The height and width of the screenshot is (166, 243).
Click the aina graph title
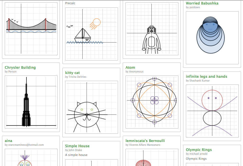point(8,141)
